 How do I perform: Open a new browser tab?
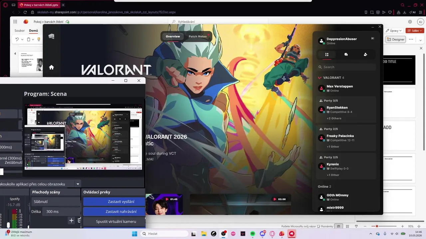tap(63, 5)
